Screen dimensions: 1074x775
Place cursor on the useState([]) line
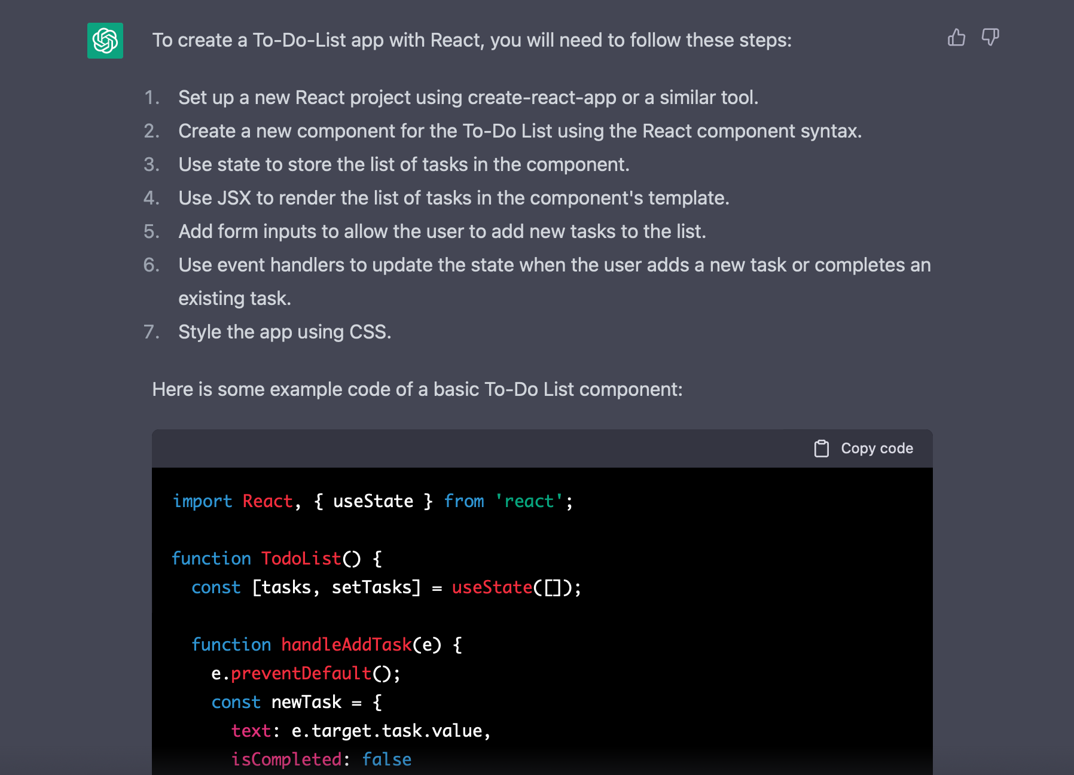[386, 587]
